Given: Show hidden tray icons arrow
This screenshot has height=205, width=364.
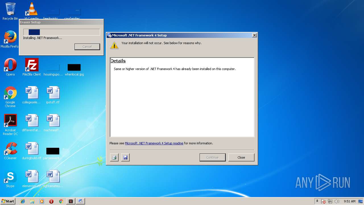Looking at the screenshot, I should [317, 201].
